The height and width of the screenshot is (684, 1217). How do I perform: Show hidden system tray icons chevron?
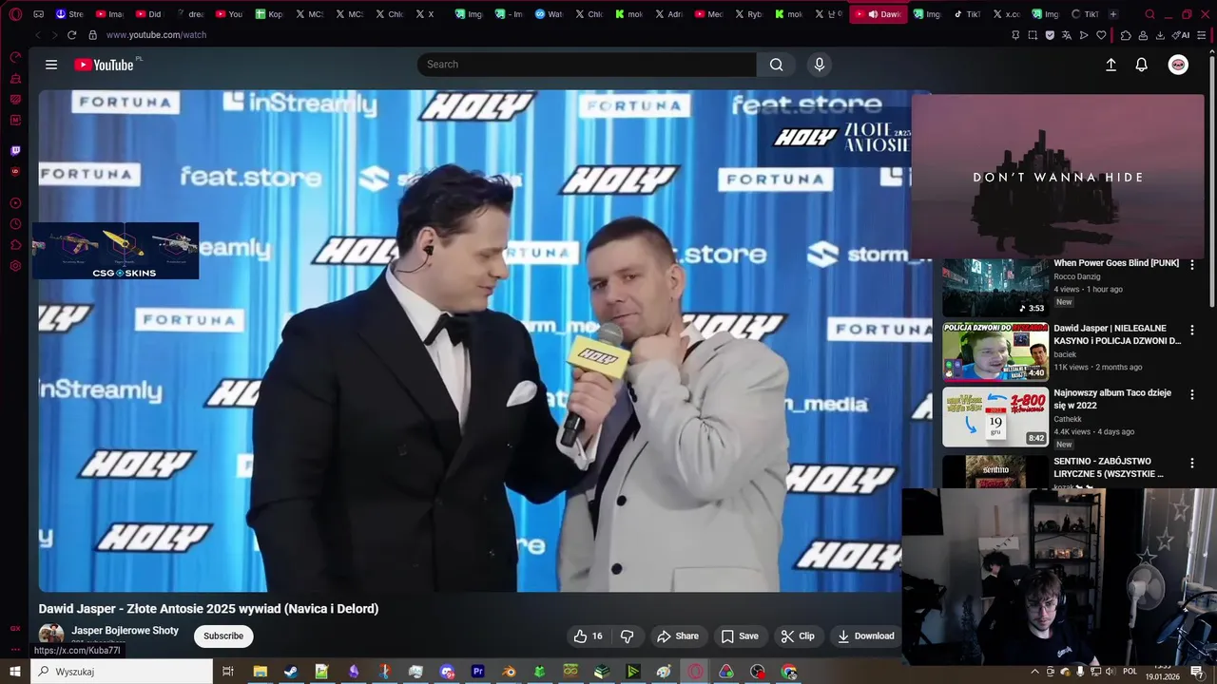[1035, 672]
